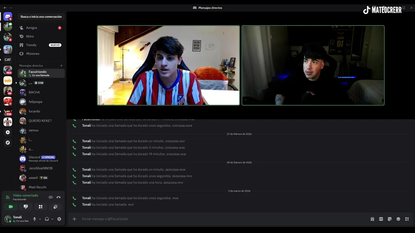Viewport: 415px width, 233px height.
Task: Open connection info signal icon
Action: [x=8, y=197]
